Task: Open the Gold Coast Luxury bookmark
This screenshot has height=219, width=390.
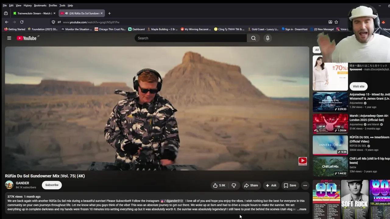Action: click(x=263, y=29)
